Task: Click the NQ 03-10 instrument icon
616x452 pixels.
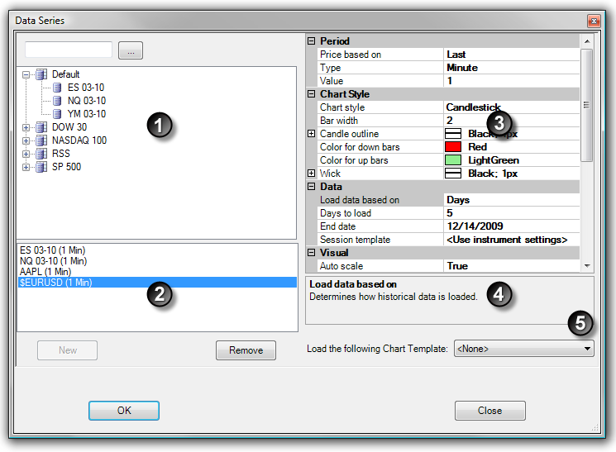Action: [57, 101]
